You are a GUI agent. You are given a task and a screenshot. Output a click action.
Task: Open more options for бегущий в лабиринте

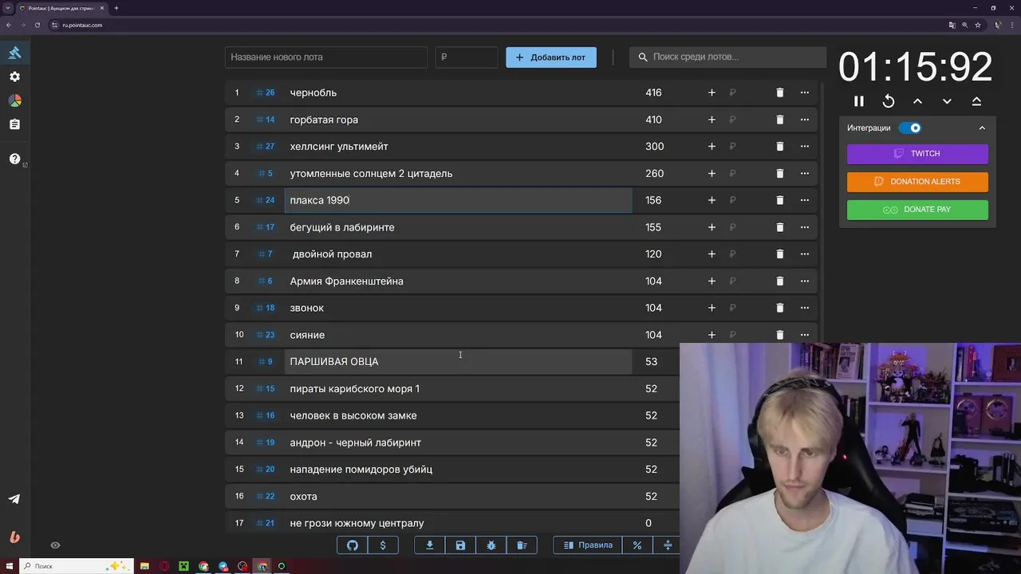804,227
